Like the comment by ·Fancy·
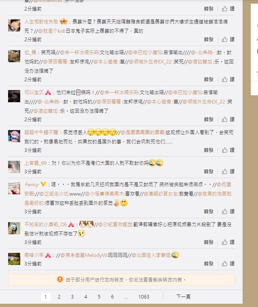The width and height of the screenshot is (258, 307). pyautogui.click(x=228, y=211)
